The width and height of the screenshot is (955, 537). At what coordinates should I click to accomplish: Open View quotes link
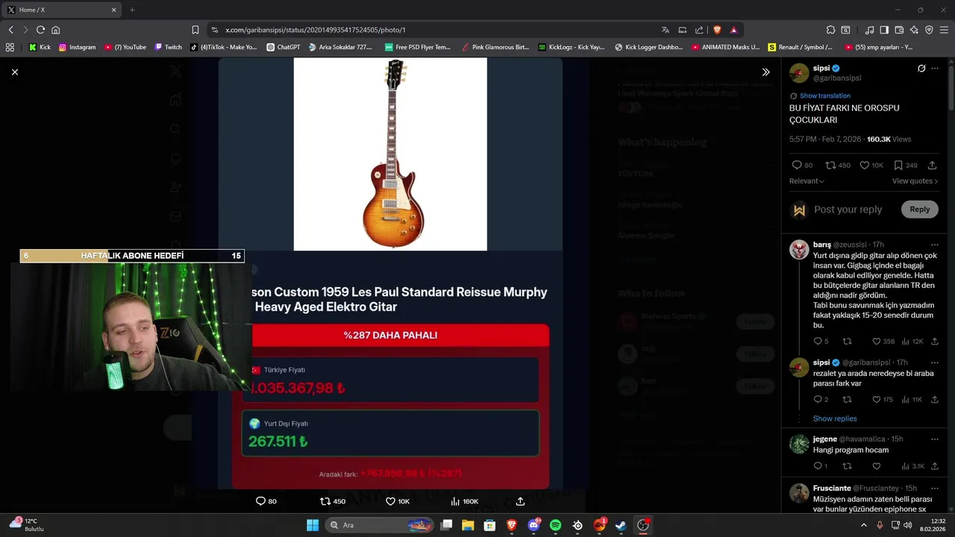point(915,181)
